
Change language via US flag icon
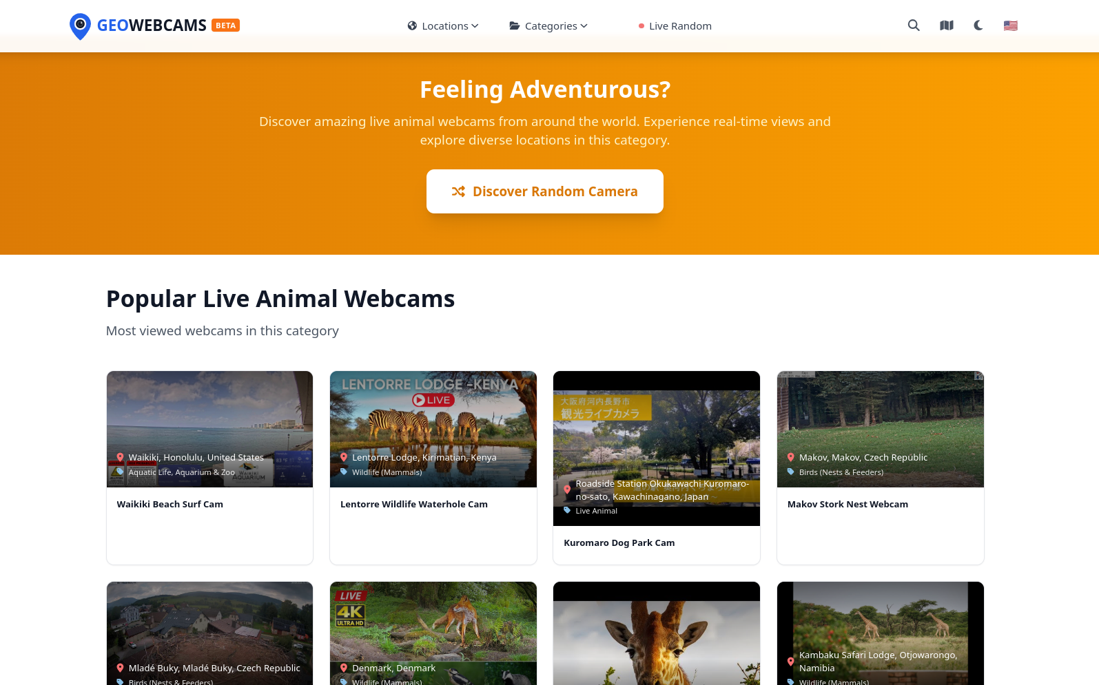[x=1011, y=25]
